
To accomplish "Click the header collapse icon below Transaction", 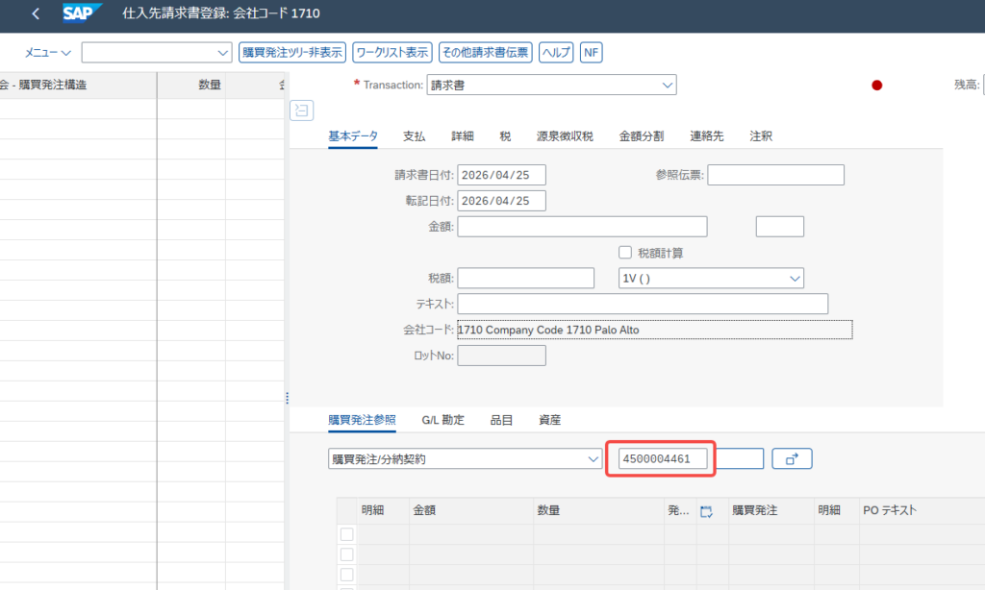I will (301, 111).
